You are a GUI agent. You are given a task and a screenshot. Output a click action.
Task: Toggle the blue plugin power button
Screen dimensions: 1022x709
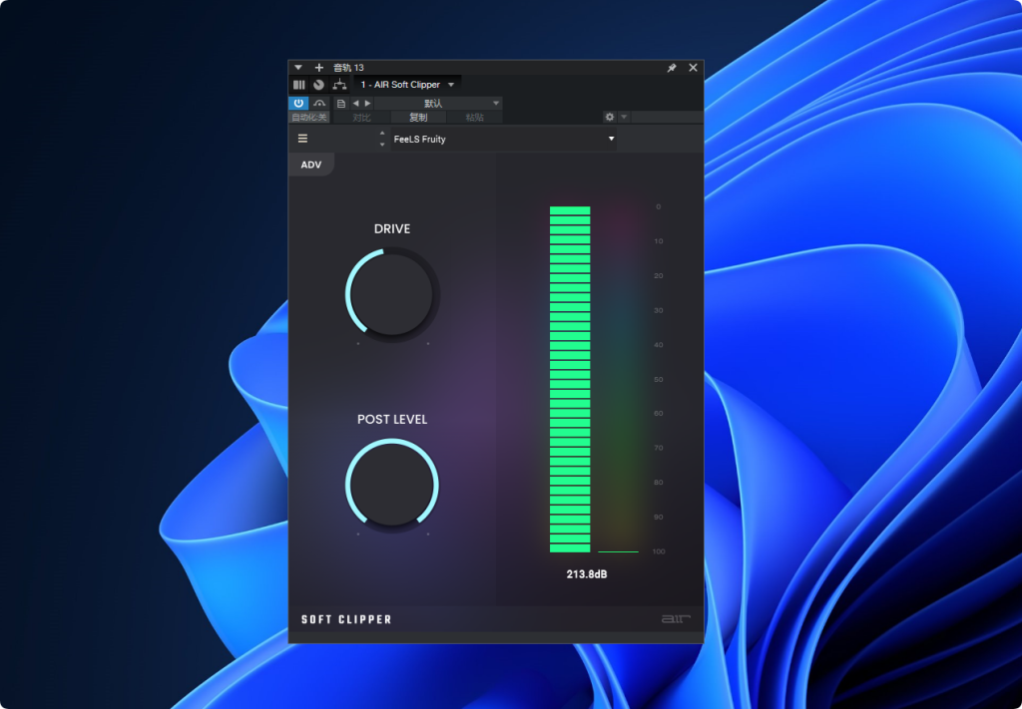click(298, 103)
